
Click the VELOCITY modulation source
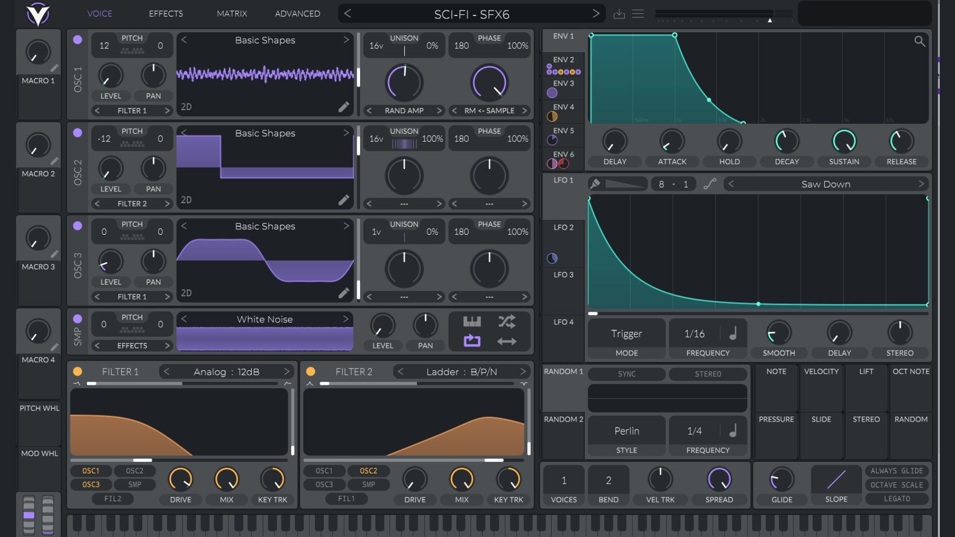click(821, 388)
